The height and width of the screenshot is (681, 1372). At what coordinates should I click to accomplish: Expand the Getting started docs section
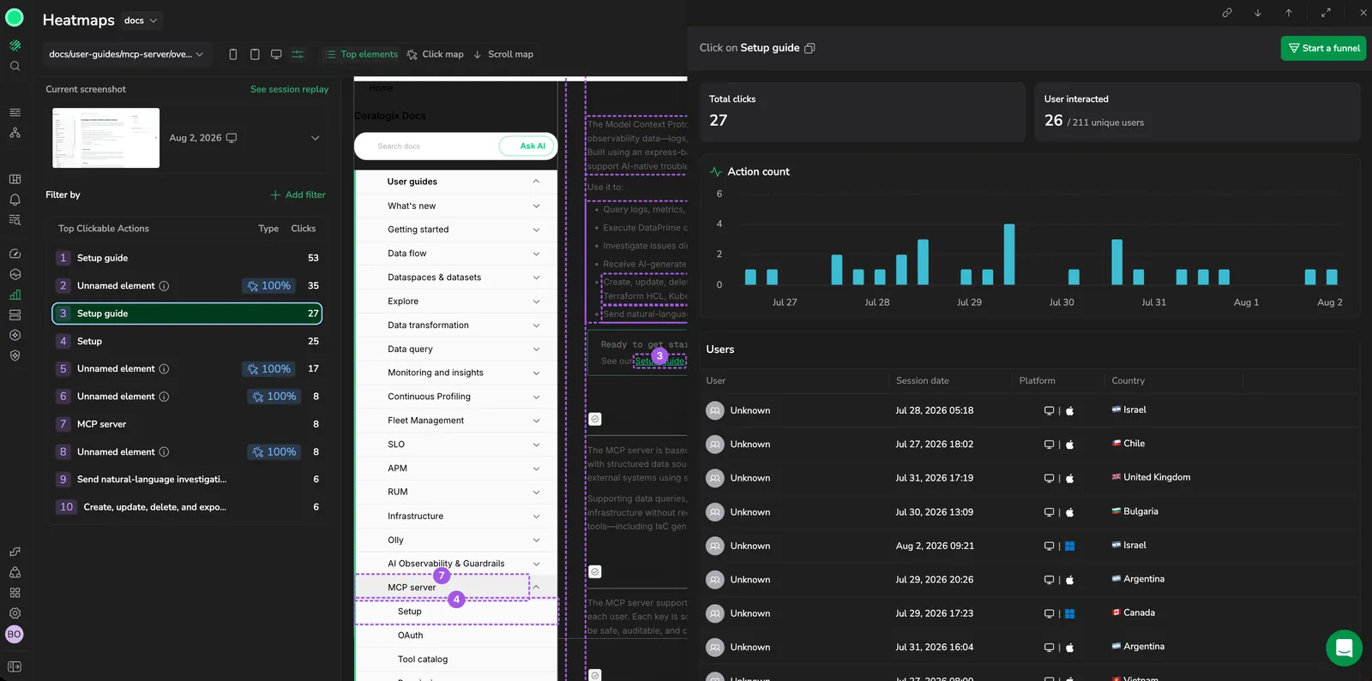pyautogui.click(x=536, y=230)
